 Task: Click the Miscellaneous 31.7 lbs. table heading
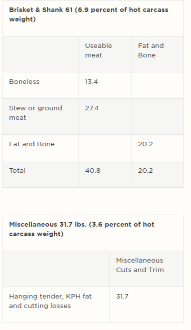pyautogui.click(x=81, y=229)
